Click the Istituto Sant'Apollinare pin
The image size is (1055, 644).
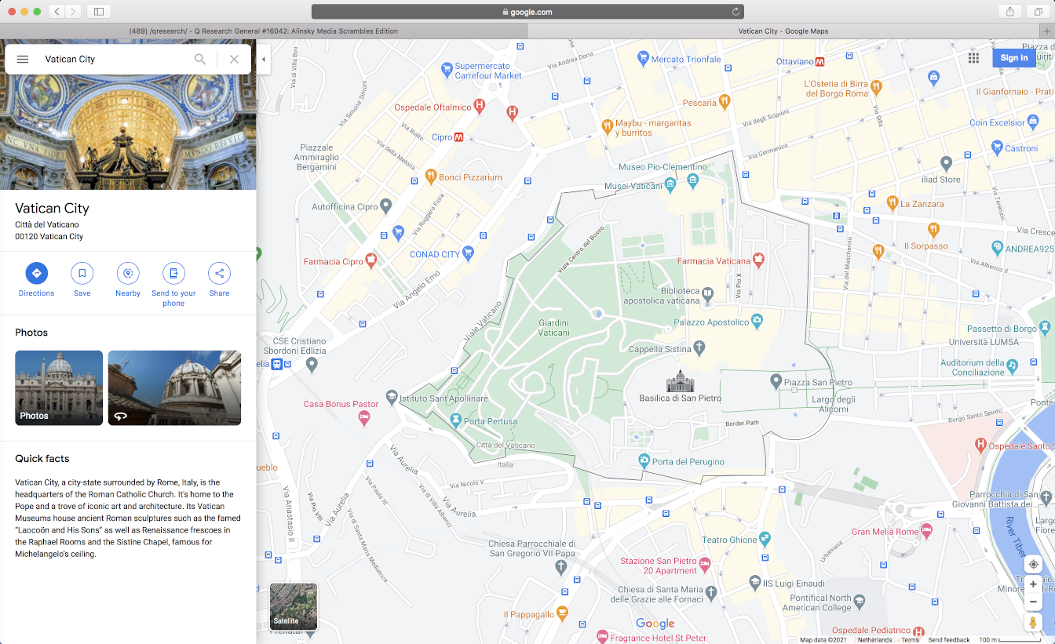(392, 397)
